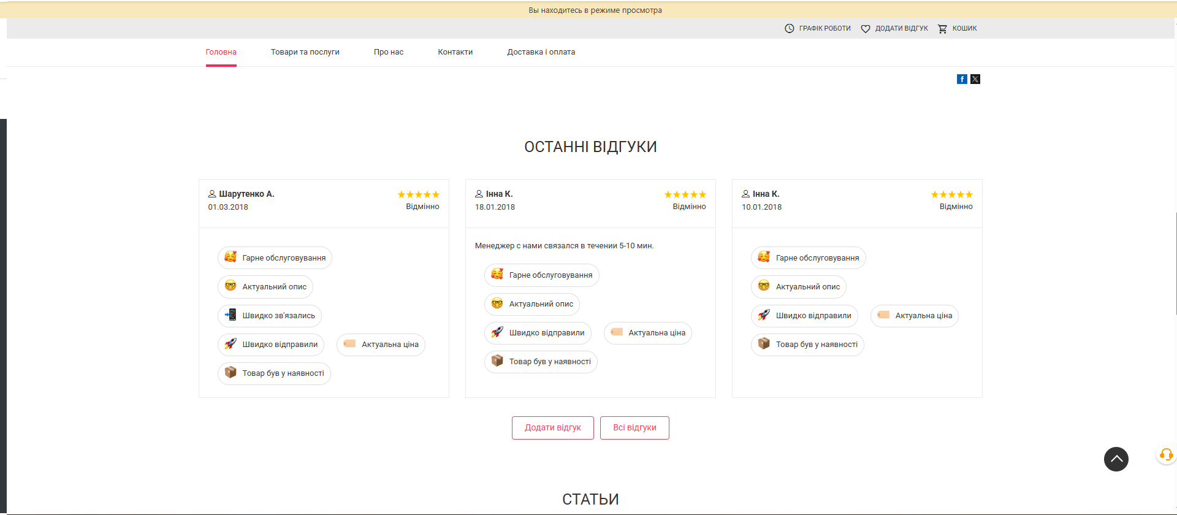The height and width of the screenshot is (515, 1177).
Task: Click user icon next to Шарутенко А.
Action: point(212,194)
